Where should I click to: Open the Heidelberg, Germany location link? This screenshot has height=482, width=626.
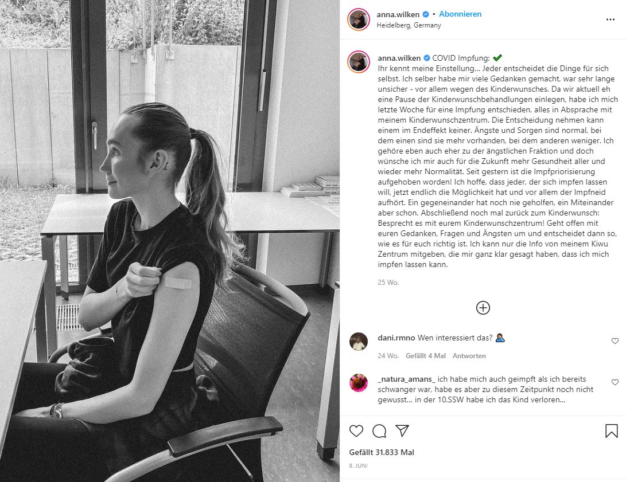click(x=409, y=25)
